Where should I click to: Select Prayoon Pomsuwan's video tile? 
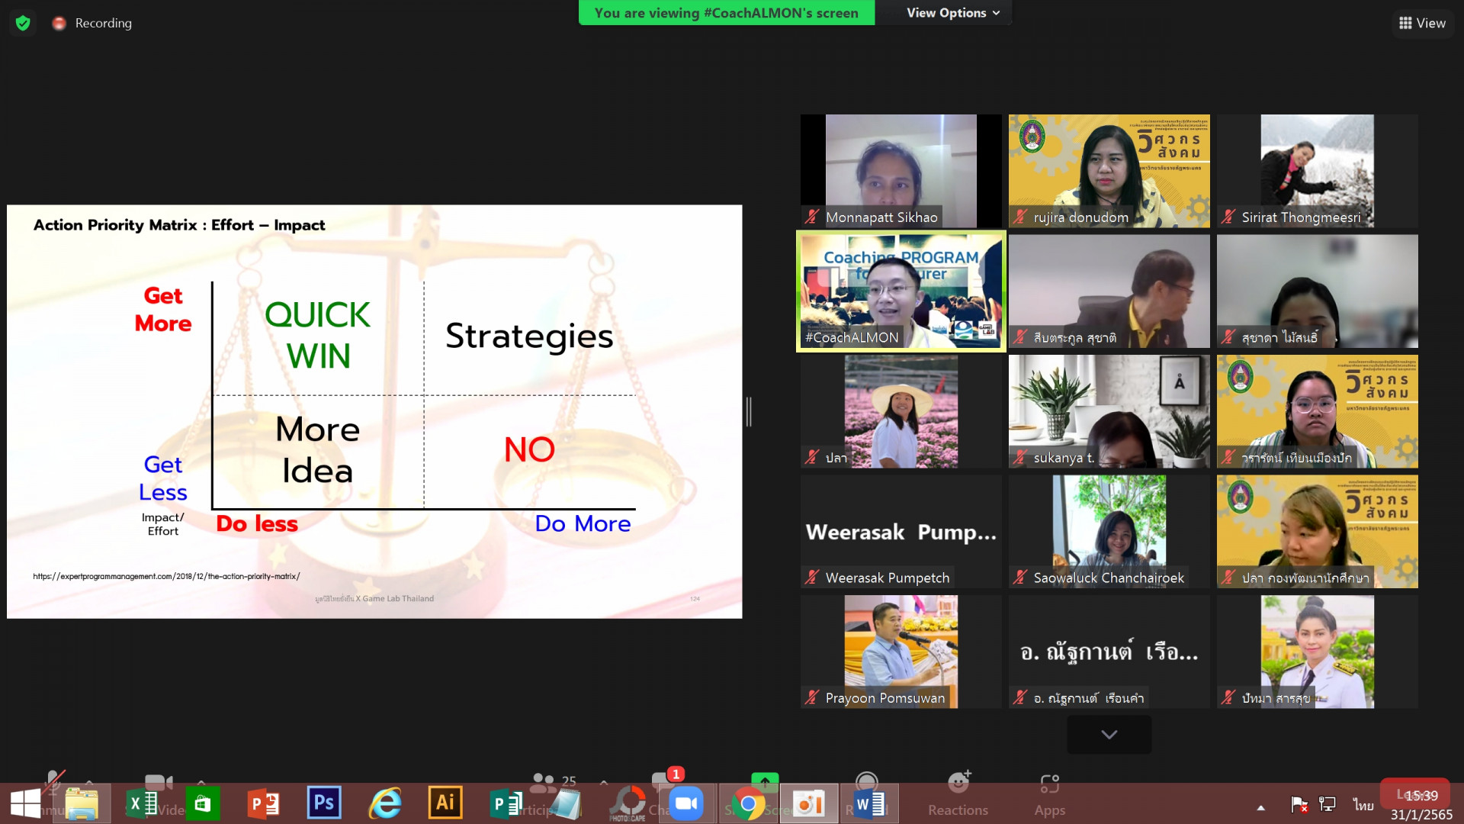tap(901, 652)
